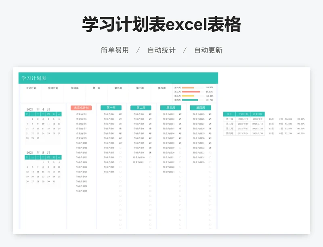Image resolution: width=323 pixels, height=247 pixels.
Task: Uncheck the 作业内容25 checkbox
Action: (x=210, y=114)
